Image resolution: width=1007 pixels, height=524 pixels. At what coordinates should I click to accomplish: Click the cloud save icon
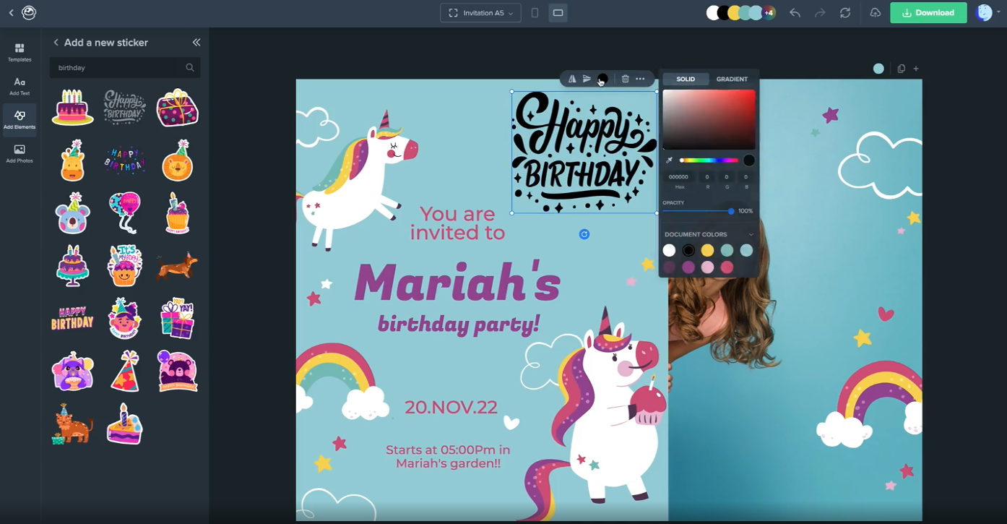pyautogui.click(x=875, y=12)
